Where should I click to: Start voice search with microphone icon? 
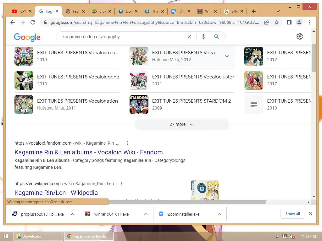[203, 37]
